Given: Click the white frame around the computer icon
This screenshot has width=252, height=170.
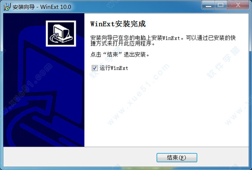Looking at the screenshot, I should click(61, 21).
